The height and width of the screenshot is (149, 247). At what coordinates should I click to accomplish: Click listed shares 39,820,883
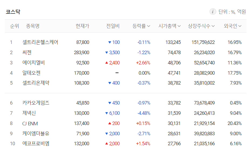pyautogui.click(x=204, y=134)
